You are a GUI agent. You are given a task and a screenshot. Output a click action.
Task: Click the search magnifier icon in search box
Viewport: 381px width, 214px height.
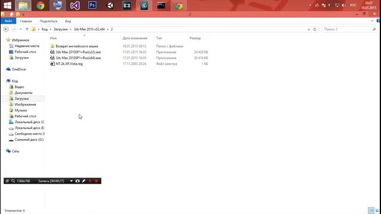[x=374, y=29]
